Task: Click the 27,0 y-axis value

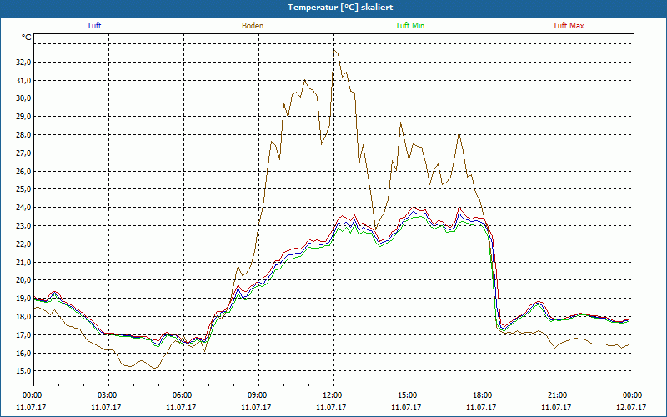Action: (x=23, y=153)
